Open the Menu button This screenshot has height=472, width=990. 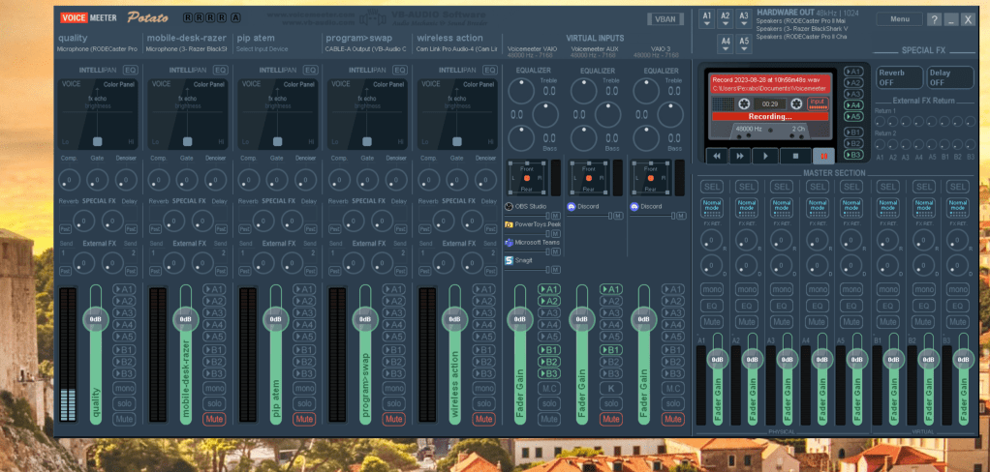click(900, 19)
